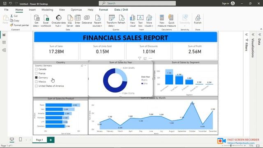Click the Copy command
The width and height of the screenshot is (263, 148).
[15, 21]
